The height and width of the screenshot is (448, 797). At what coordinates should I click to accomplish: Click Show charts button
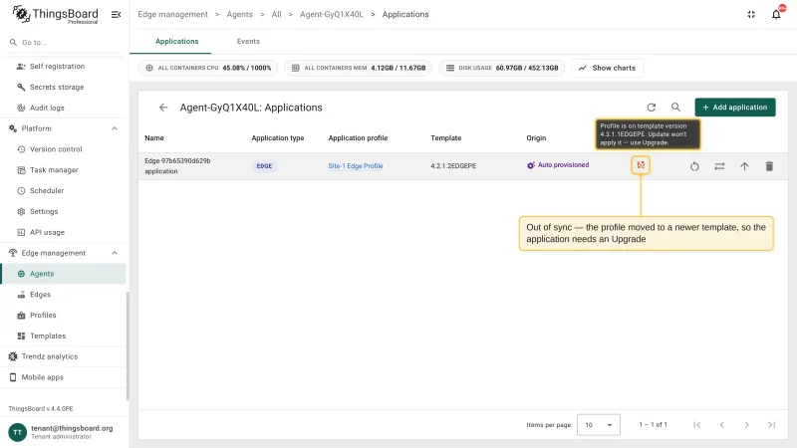point(608,68)
